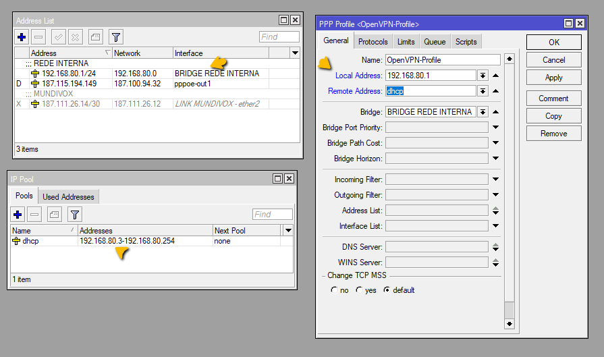Open comment icon in IP Pool toolbar
The width and height of the screenshot is (604, 357).
click(x=54, y=215)
